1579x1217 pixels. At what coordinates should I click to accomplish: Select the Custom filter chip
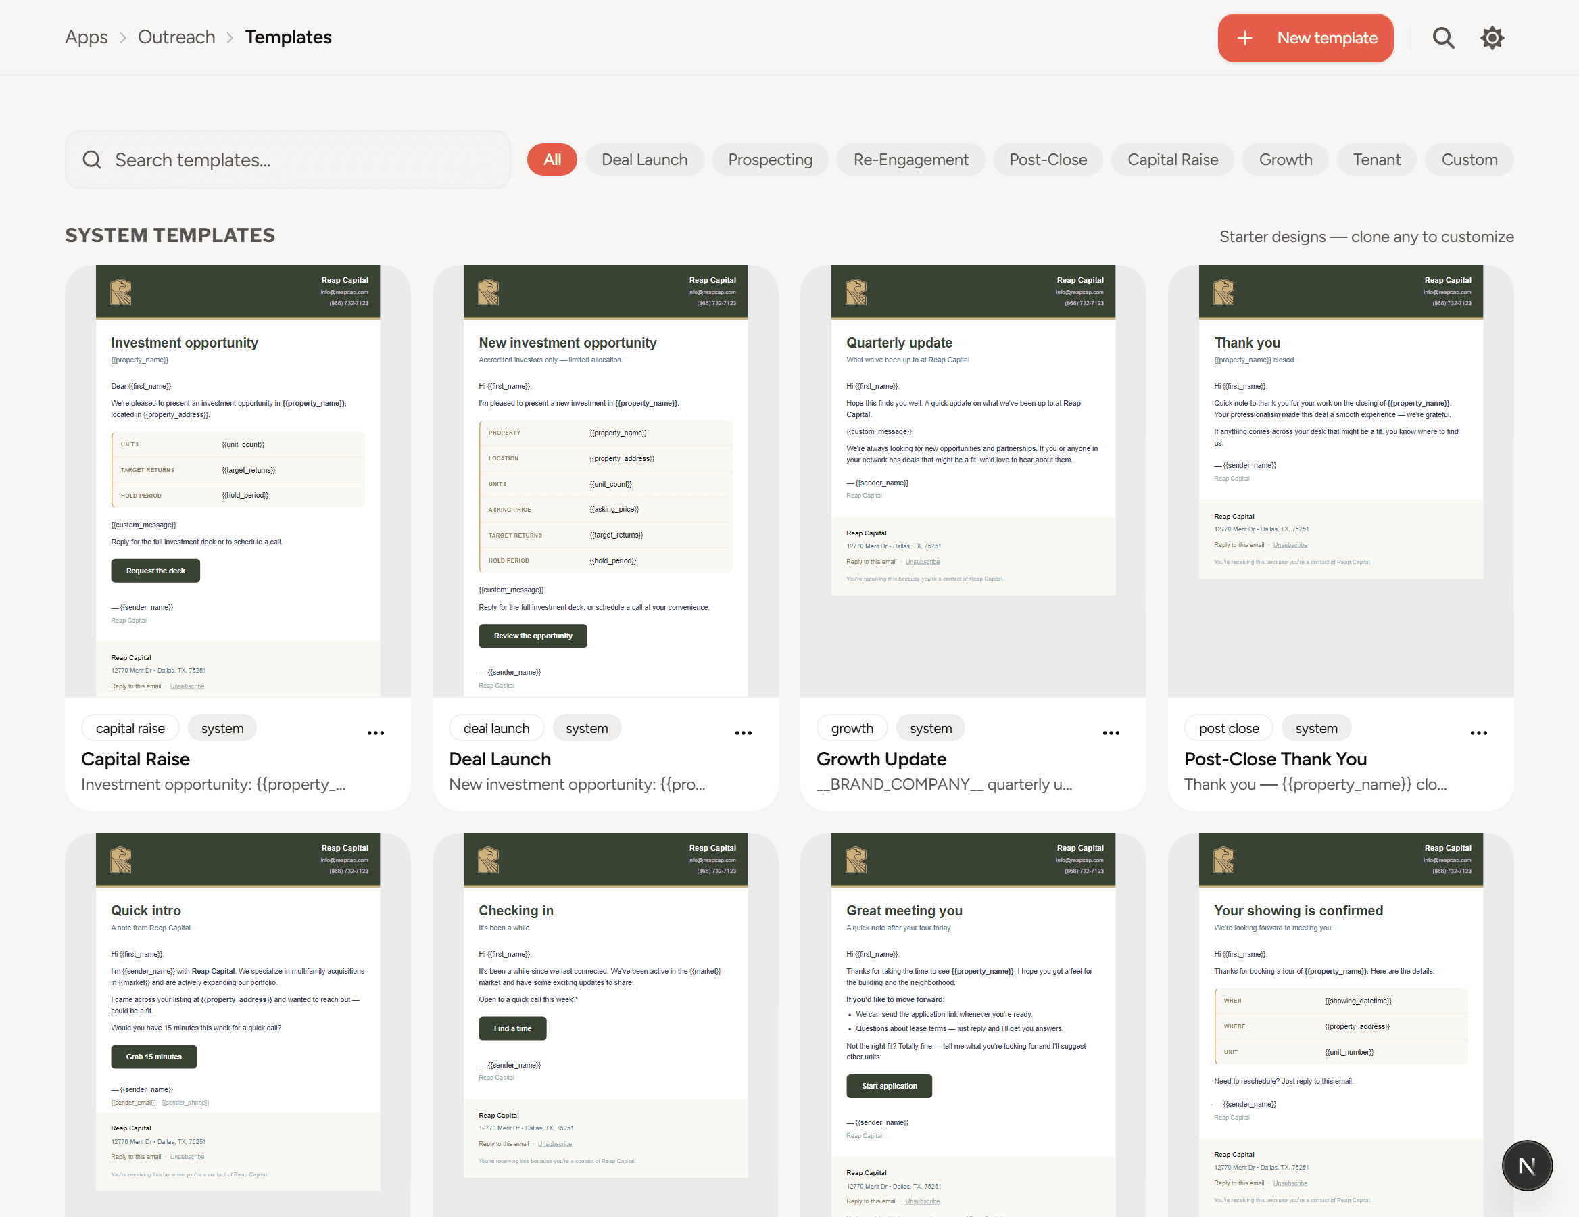coord(1469,160)
